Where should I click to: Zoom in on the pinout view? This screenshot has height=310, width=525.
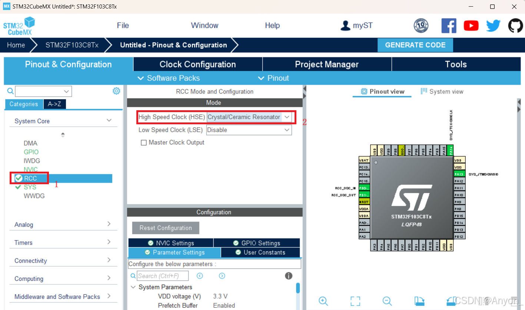point(323,301)
